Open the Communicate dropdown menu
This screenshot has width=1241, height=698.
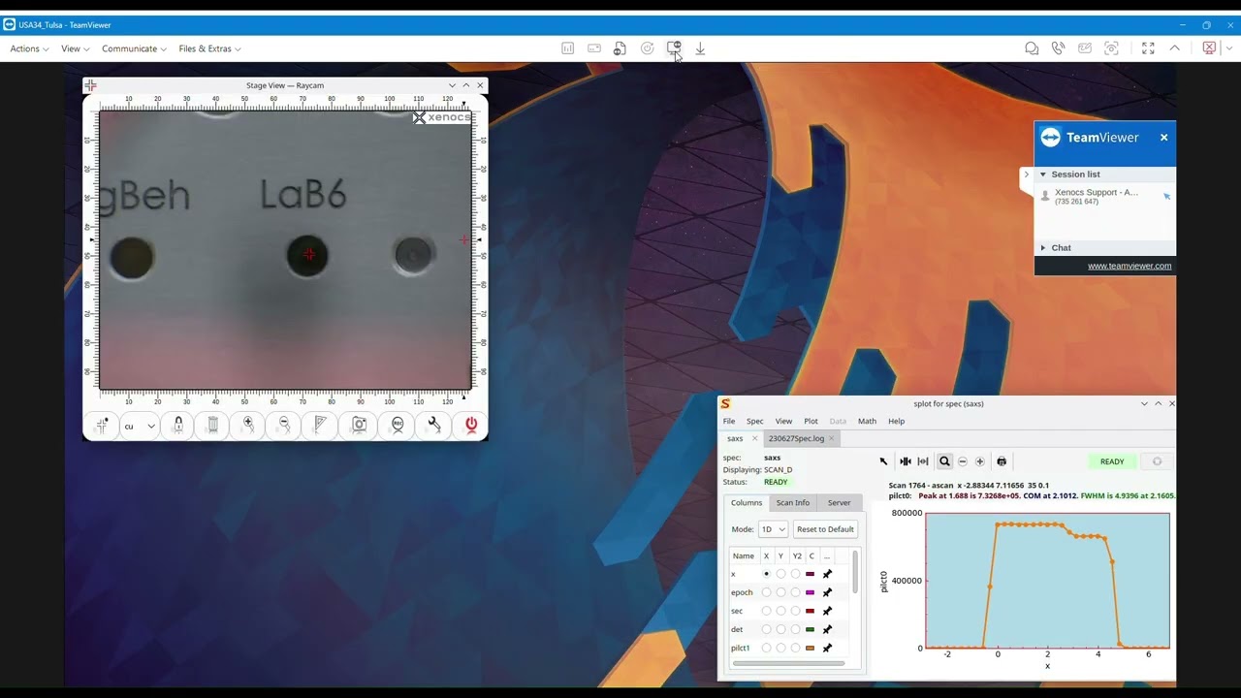(x=134, y=48)
